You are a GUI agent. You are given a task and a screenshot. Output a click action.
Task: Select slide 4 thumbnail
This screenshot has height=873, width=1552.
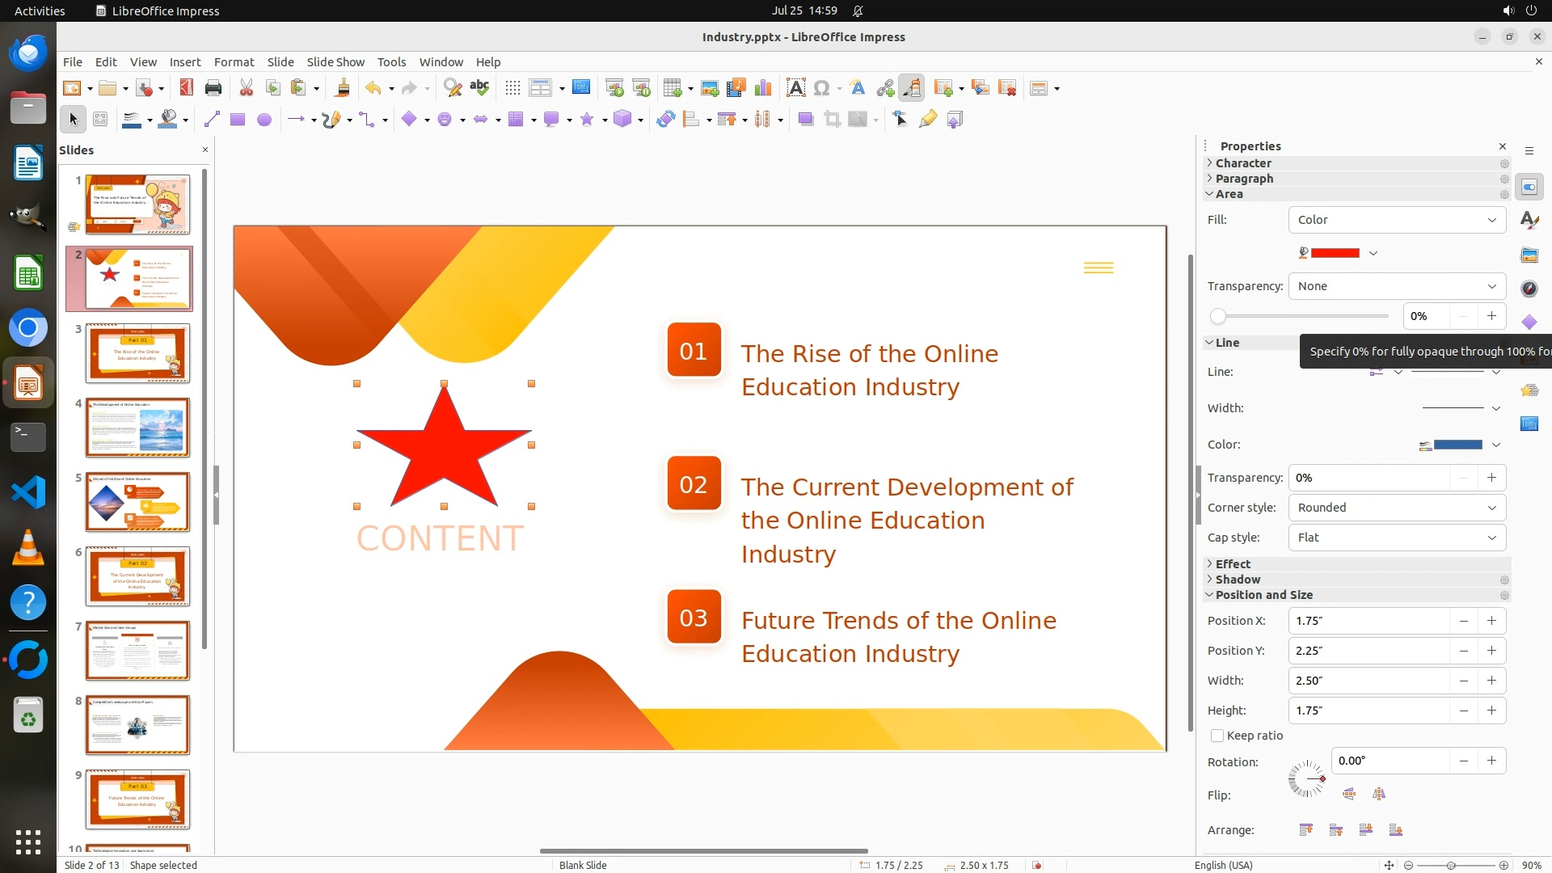(137, 428)
